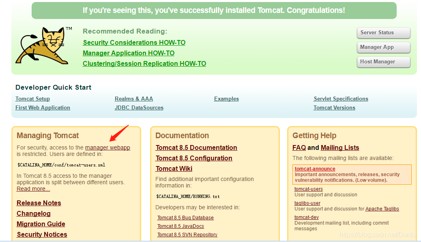Open Tomcat Wiki link
The width and height of the screenshot is (421, 242).
[174, 169]
